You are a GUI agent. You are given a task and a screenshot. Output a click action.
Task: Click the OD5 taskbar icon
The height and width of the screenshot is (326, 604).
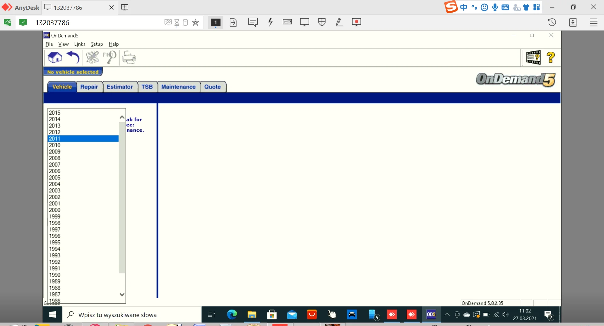click(x=431, y=314)
